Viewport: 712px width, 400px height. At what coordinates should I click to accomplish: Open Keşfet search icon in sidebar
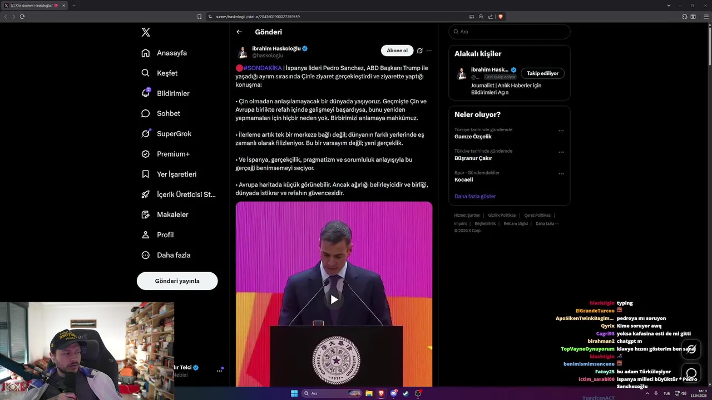pyautogui.click(x=146, y=73)
